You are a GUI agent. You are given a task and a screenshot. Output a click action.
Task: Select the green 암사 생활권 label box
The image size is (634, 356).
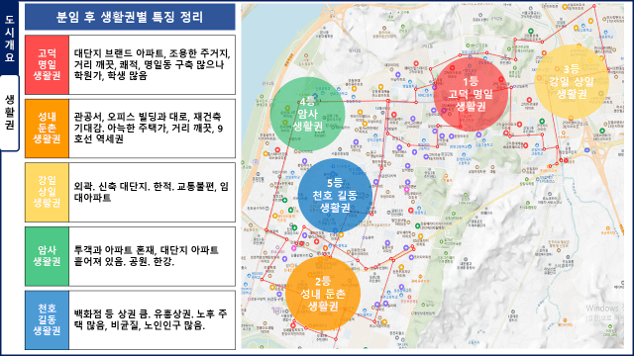(x=47, y=256)
